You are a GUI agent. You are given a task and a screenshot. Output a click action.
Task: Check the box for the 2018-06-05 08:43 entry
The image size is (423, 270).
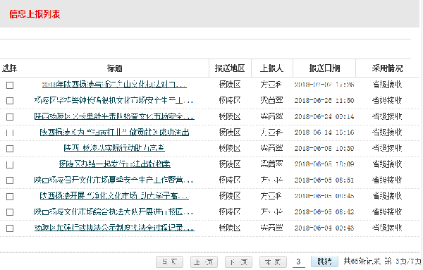[10, 212]
